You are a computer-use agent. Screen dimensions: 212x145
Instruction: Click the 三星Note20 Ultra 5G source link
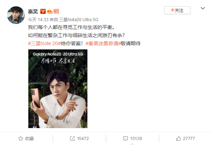tap(79, 20)
